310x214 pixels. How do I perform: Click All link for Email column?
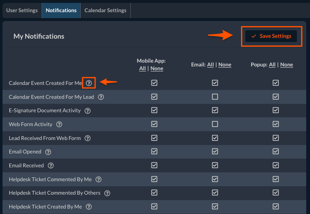pos(210,65)
